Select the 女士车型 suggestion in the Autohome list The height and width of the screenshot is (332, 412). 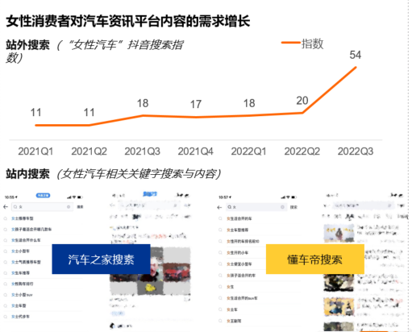click(19, 305)
